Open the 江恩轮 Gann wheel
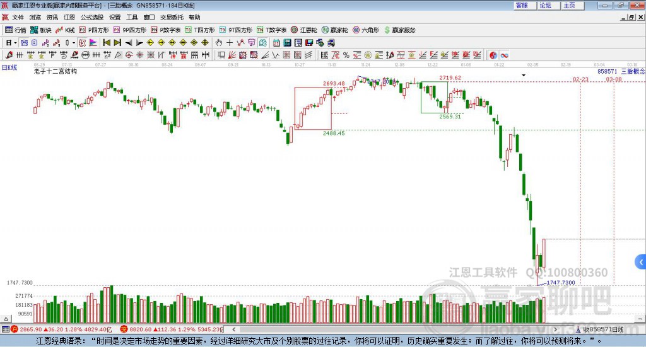The height and width of the screenshot is (347, 646). [x=304, y=30]
